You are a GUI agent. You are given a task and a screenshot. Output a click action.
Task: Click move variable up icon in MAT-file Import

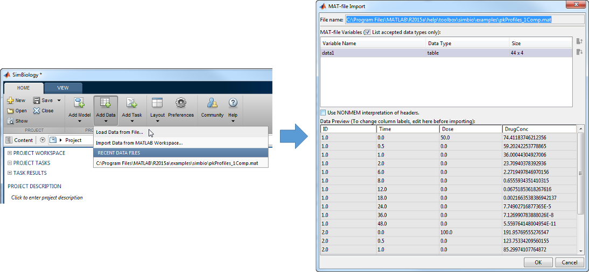click(579, 41)
